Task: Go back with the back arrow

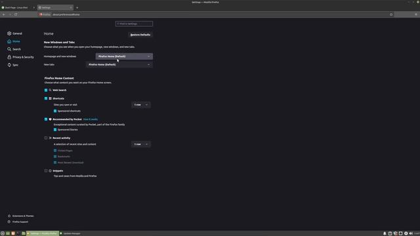Action: point(4,14)
